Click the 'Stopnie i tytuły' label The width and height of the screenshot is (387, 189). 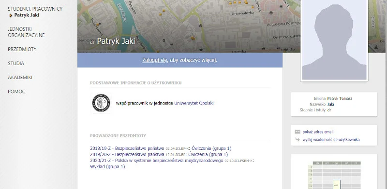pyautogui.click(x=313, y=110)
